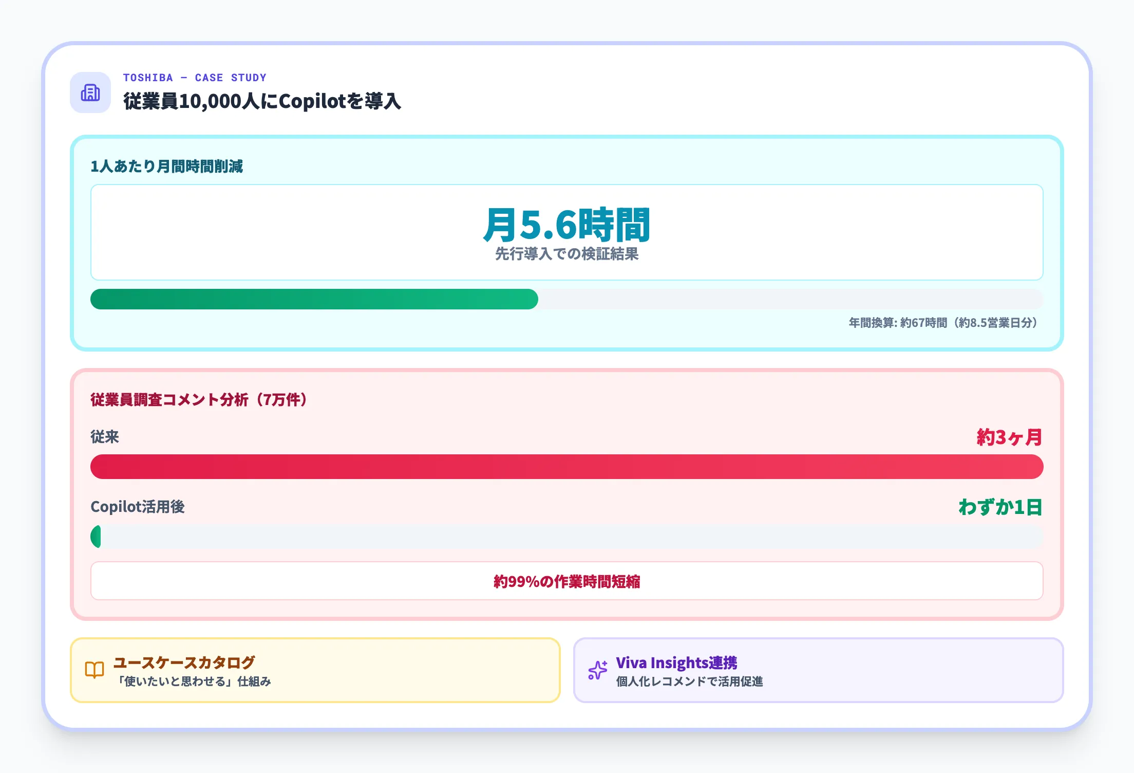Click the green monthly savings progress bar
This screenshot has height=773, width=1134.
pyautogui.click(x=314, y=299)
